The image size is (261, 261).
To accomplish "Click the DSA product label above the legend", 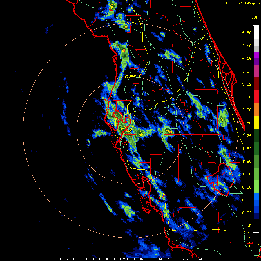I will 255,17.
